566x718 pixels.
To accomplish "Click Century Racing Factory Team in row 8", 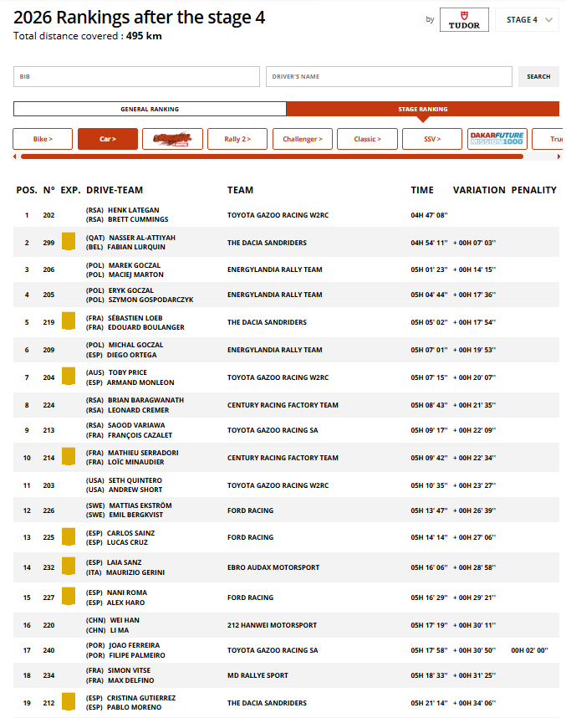I will (283, 405).
